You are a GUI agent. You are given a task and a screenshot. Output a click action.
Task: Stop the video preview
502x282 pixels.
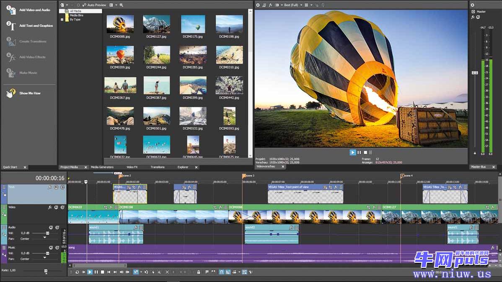tap(365, 153)
